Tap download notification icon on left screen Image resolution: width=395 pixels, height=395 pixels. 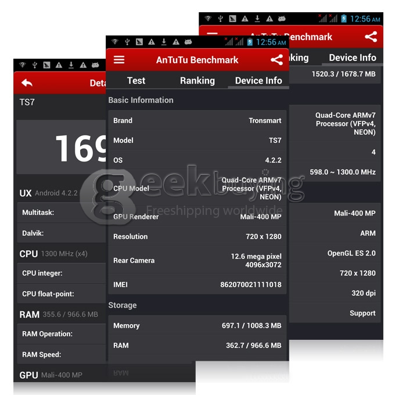(71, 65)
